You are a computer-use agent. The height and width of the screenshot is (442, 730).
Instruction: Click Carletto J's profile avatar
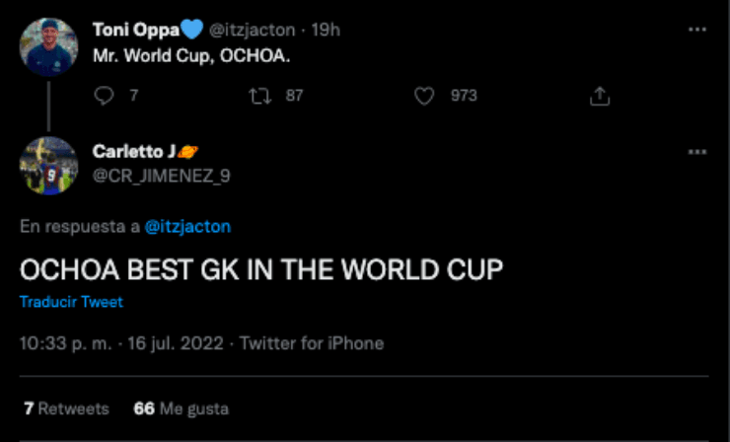tap(48, 165)
